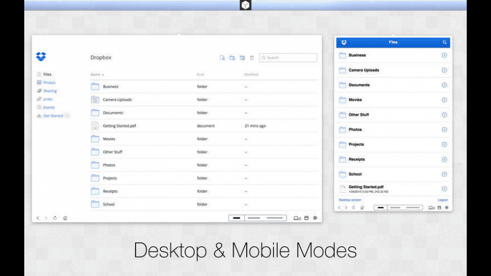Image resolution: width=491 pixels, height=276 pixels.
Task: Sort by the Modified column header
Action: click(x=251, y=74)
